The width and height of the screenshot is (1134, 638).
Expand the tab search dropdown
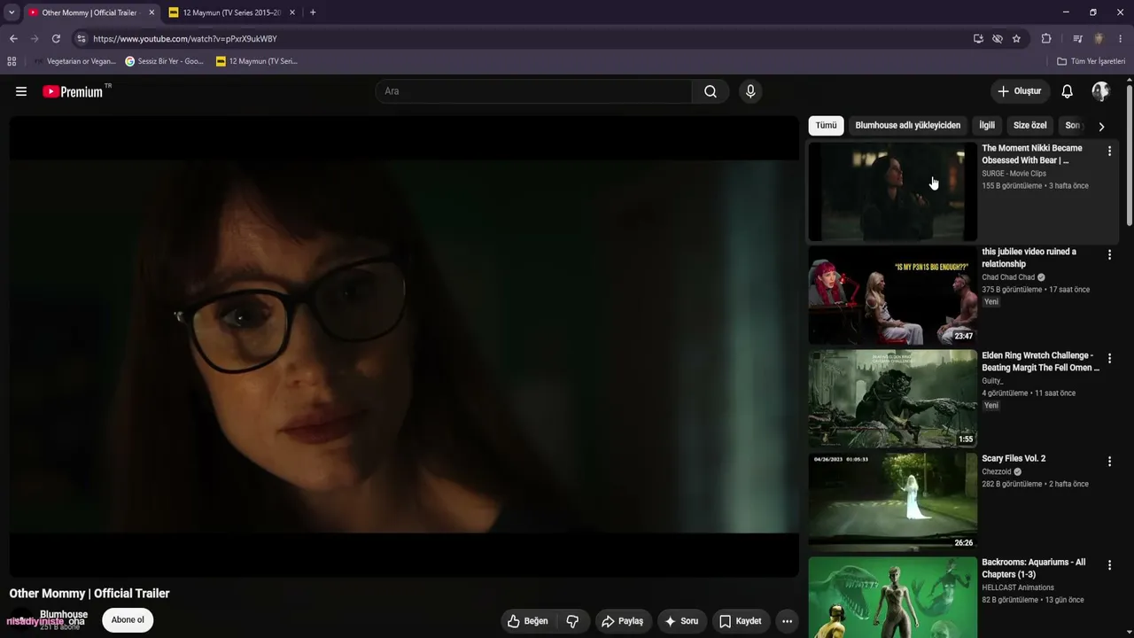[x=12, y=12]
